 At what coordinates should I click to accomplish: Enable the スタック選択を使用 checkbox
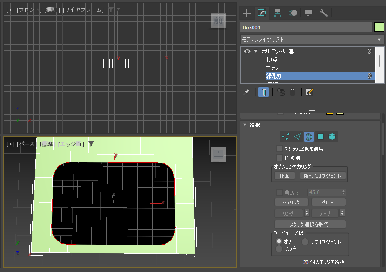(x=280, y=149)
